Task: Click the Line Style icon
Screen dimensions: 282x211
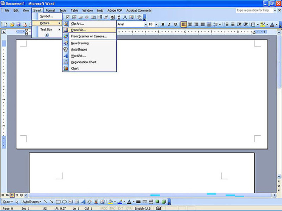Action: click(138, 202)
